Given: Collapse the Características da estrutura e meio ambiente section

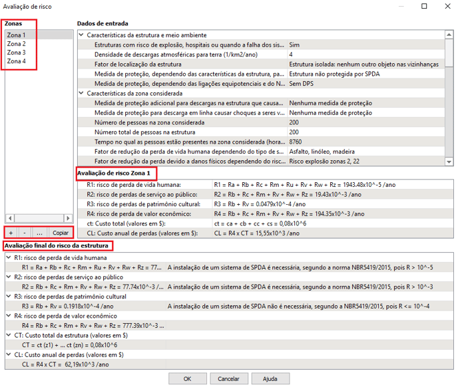Looking at the screenshot, I should [x=82, y=35].
